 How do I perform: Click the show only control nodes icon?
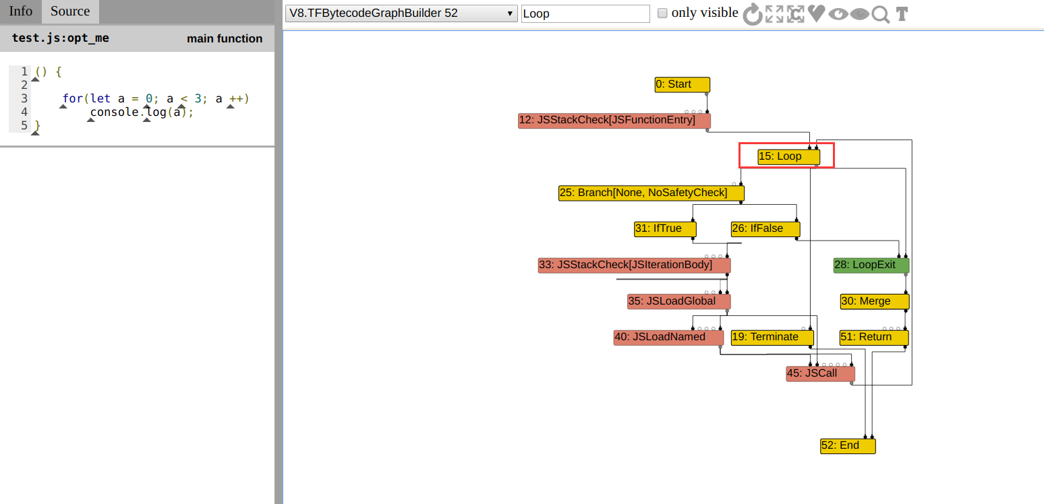point(796,14)
